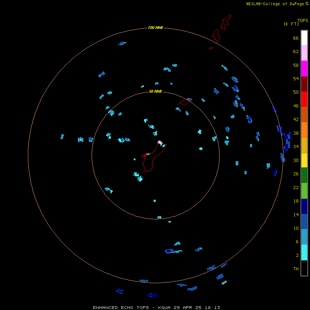Click the pink echo at Guam's northern tip
Image resolution: width=310 pixels, height=310 pixels.
(159, 142)
